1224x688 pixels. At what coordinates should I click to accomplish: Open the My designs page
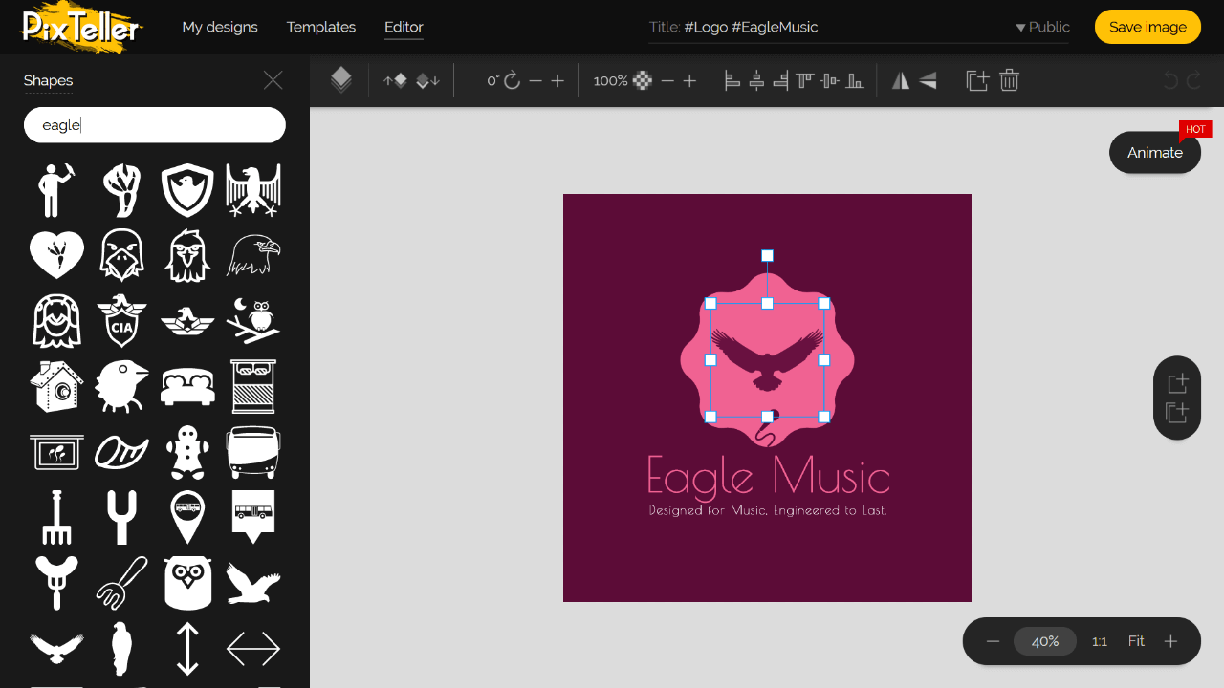(x=219, y=27)
